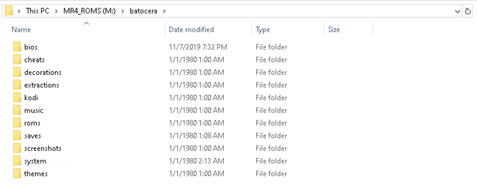This screenshot has height=184, width=477.
Task: Click the Size column header
Action: tap(334, 30)
